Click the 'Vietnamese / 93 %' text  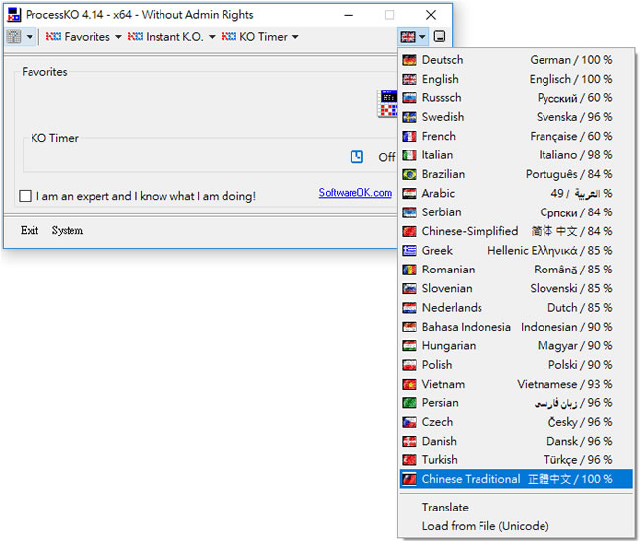point(565,384)
